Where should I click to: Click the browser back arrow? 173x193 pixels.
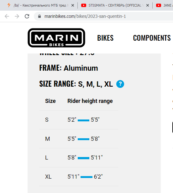click(x=7, y=16)
